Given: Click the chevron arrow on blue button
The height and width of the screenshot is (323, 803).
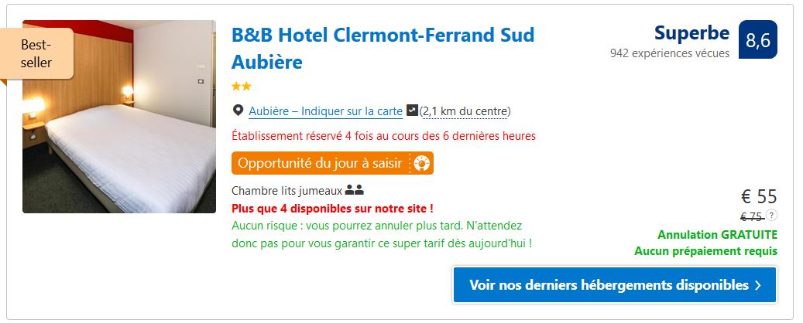Looking at the screenshot, I should (758, 285).
